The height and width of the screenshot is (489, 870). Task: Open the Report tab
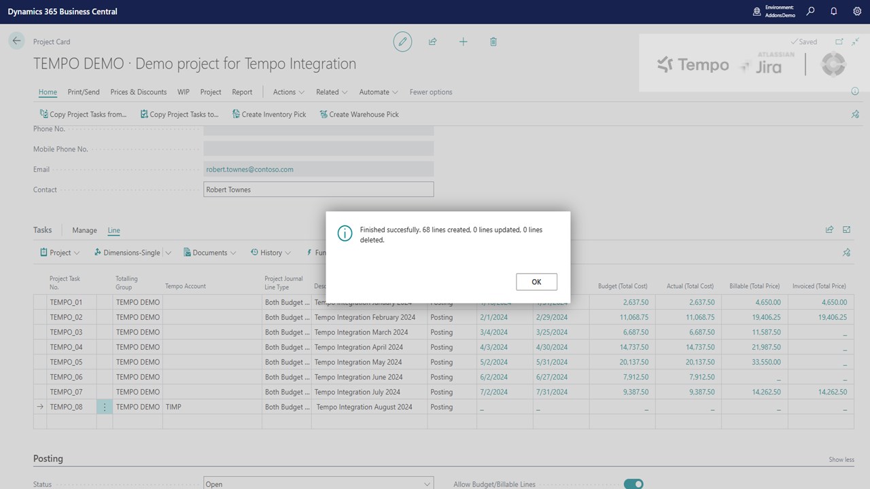[x=242, y=92]
